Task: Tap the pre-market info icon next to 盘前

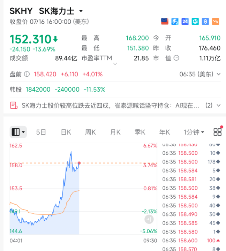Action: click(x=27, y=74)
